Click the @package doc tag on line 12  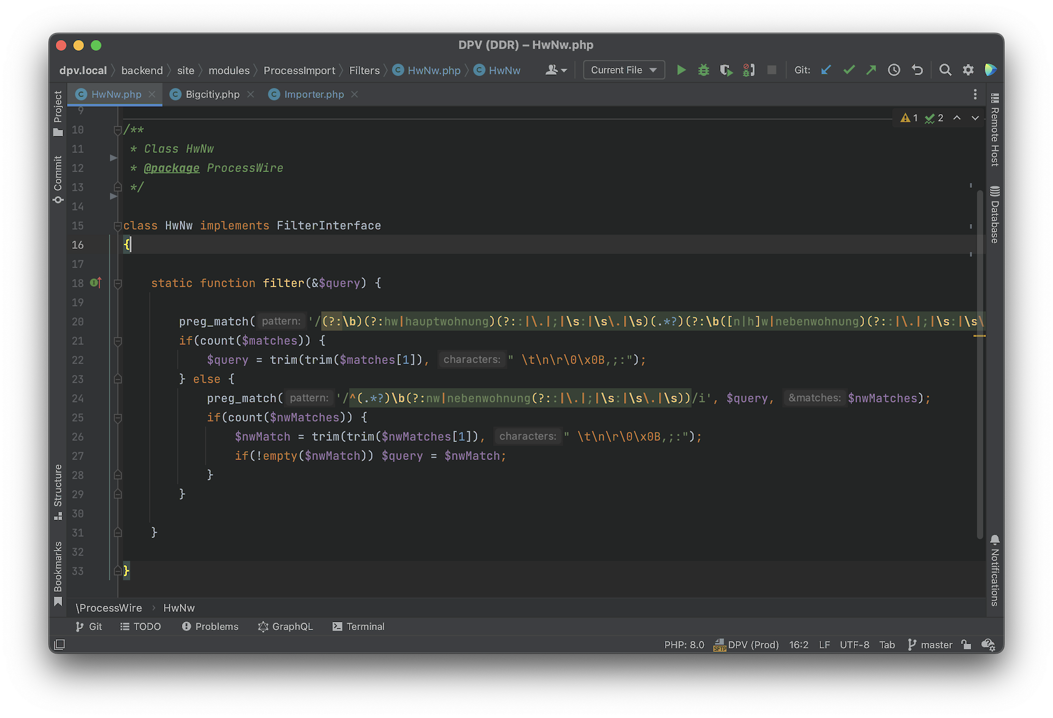click(172, 168)
